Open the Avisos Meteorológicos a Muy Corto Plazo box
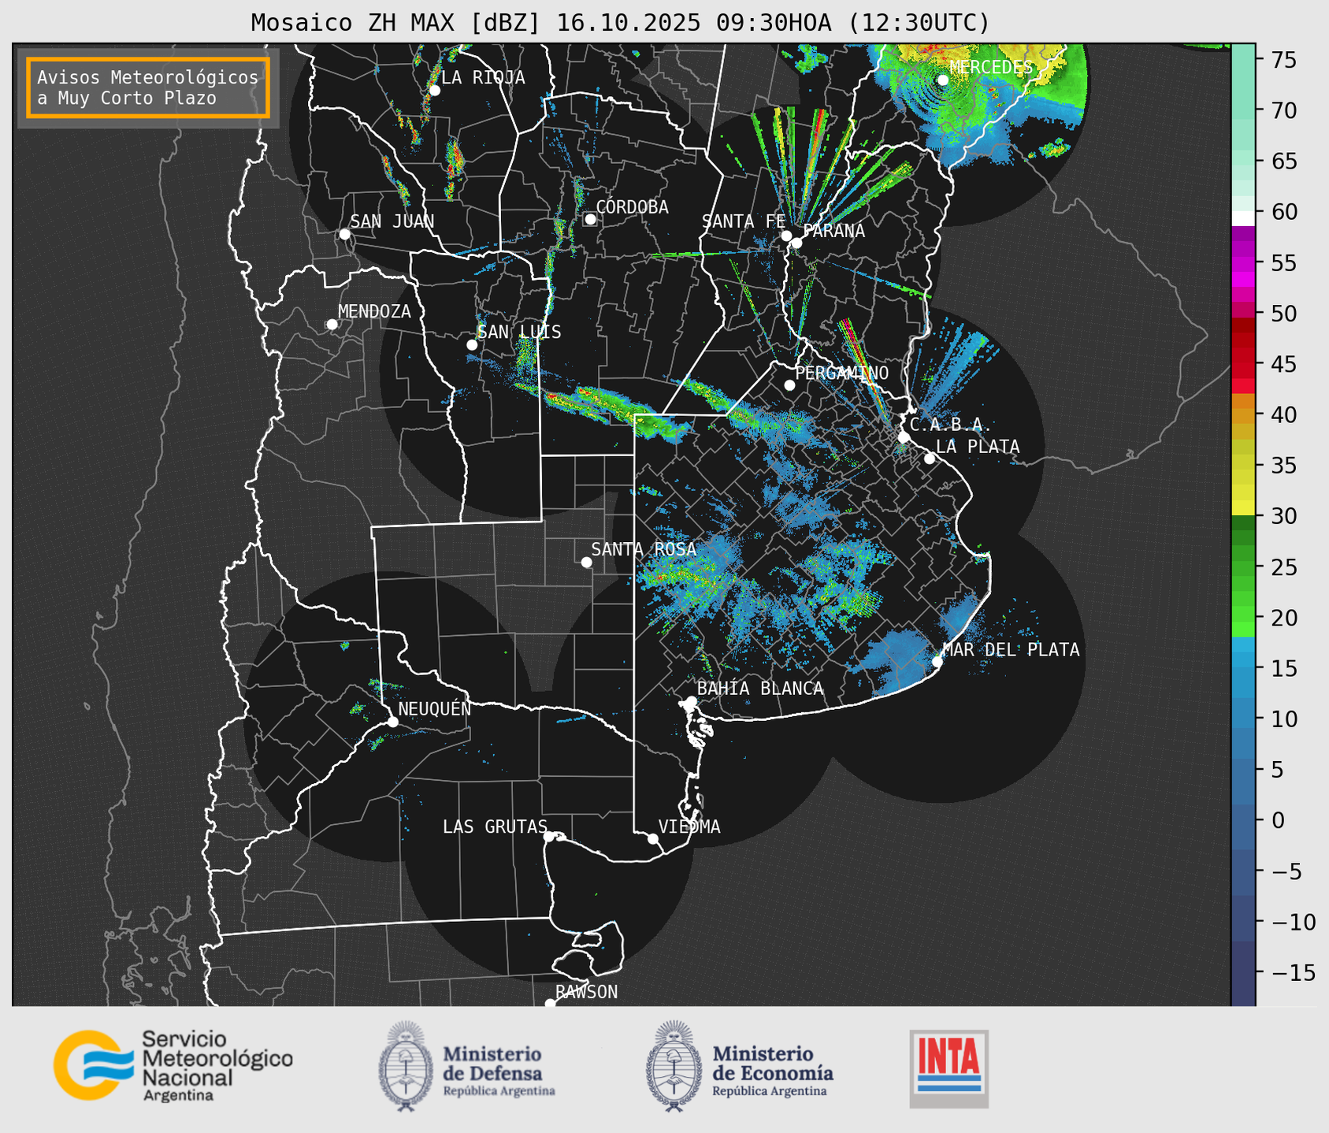Image resolution: width=1329 pixels, height=1133 pixels. (x=148, y=87)
